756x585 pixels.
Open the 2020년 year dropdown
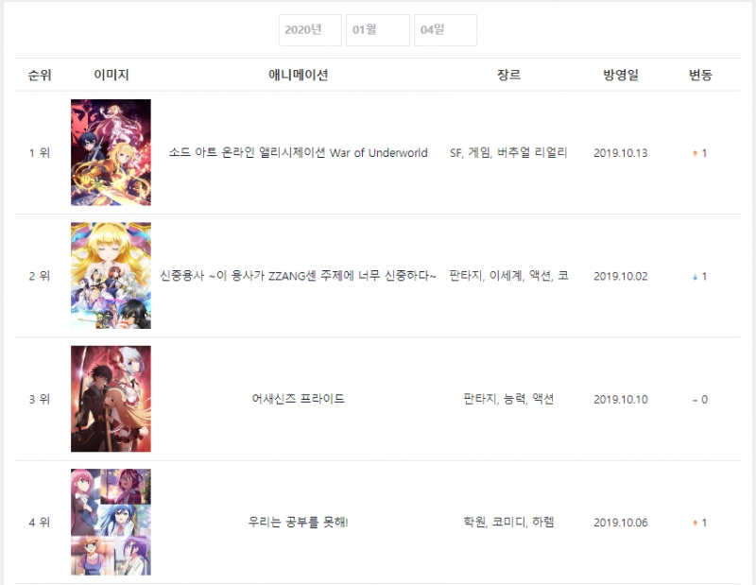(x=310, y=30)
